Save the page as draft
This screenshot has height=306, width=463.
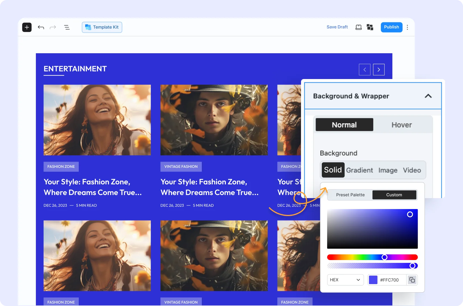pyautogui.click(x=337, y=27)
